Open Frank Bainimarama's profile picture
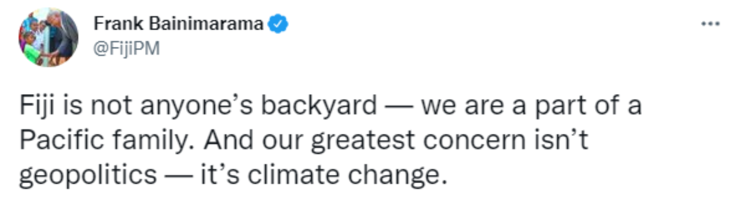The image size is (739, 213). coord(48,37)
